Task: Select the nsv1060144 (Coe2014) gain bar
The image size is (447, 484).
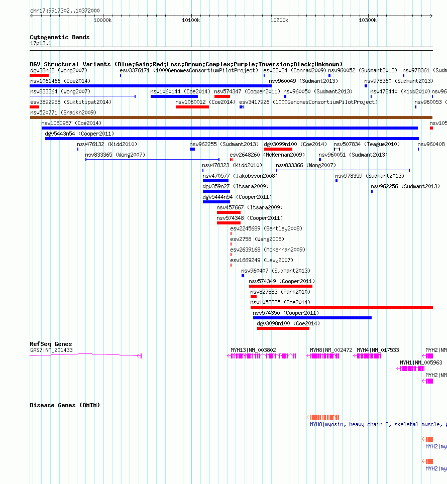Action: click(x=174, y=96)
